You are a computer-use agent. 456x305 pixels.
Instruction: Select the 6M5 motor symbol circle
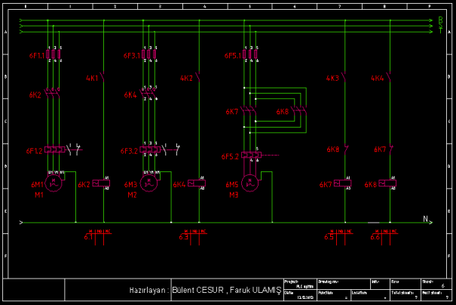pyautogui.click(x=249, y=183)
